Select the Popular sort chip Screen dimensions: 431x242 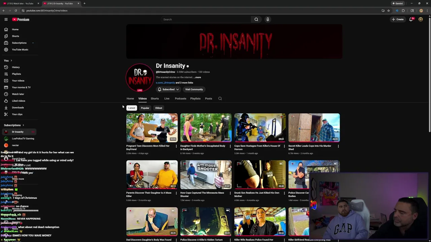pos(145,108)
